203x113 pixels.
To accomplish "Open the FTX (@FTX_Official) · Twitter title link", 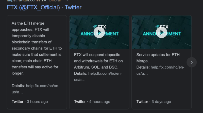I will [x=44, y=7].
